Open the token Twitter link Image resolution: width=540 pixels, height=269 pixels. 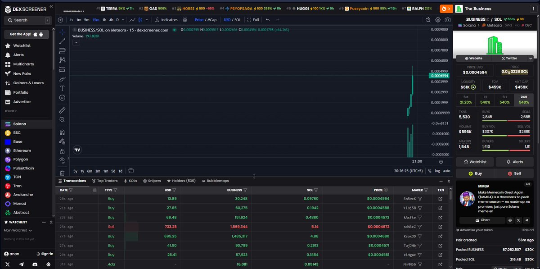tap(508, 58)
